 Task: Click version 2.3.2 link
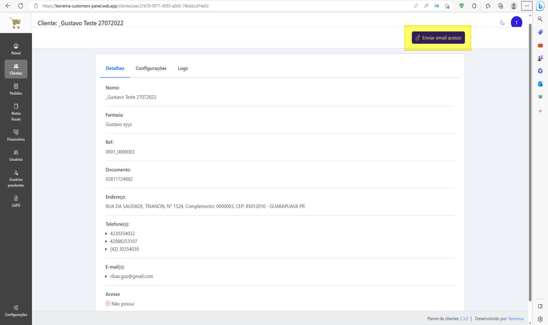464,319
